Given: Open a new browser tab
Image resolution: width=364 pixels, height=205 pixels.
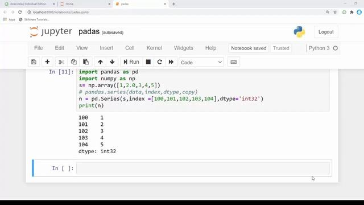Looking at the screenshot, I should (x=173, y=4).
